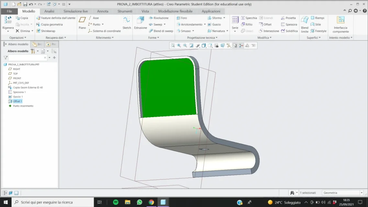368x207 pixels.
Task: Save the model with the floppy icon
Action: 25,4
